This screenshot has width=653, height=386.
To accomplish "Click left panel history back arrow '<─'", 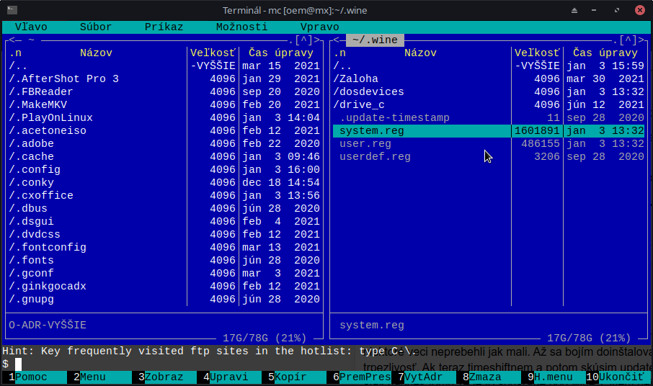I will (x=15, y=40).
